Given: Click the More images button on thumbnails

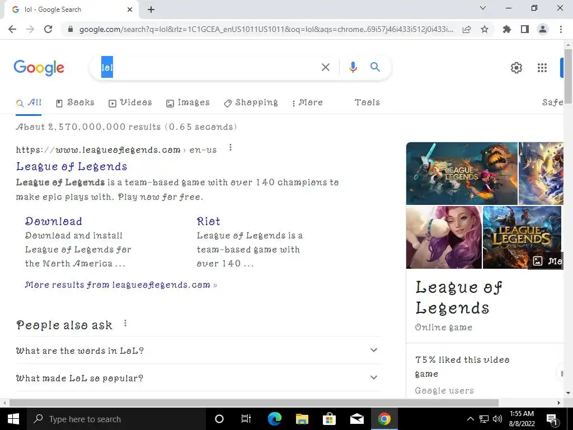Looking at the screenshot, I should pyautogui.click(x=547, y=261).
